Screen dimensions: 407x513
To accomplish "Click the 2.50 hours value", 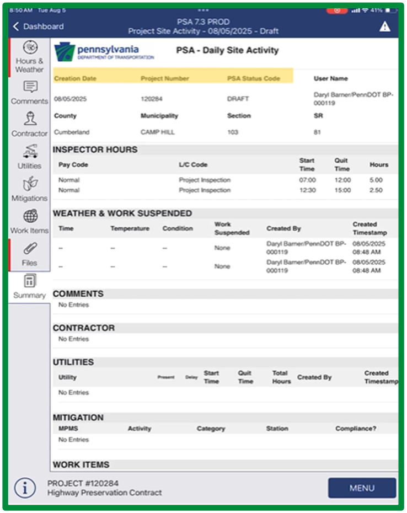I will [376, 190].
